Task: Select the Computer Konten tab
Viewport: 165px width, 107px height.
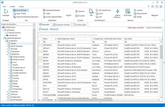Action: (x=62, y=25)
